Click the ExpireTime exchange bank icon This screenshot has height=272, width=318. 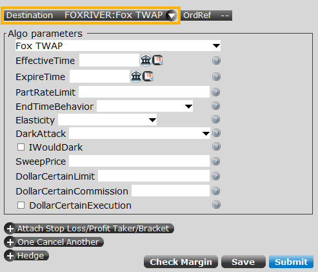point(136,76)
